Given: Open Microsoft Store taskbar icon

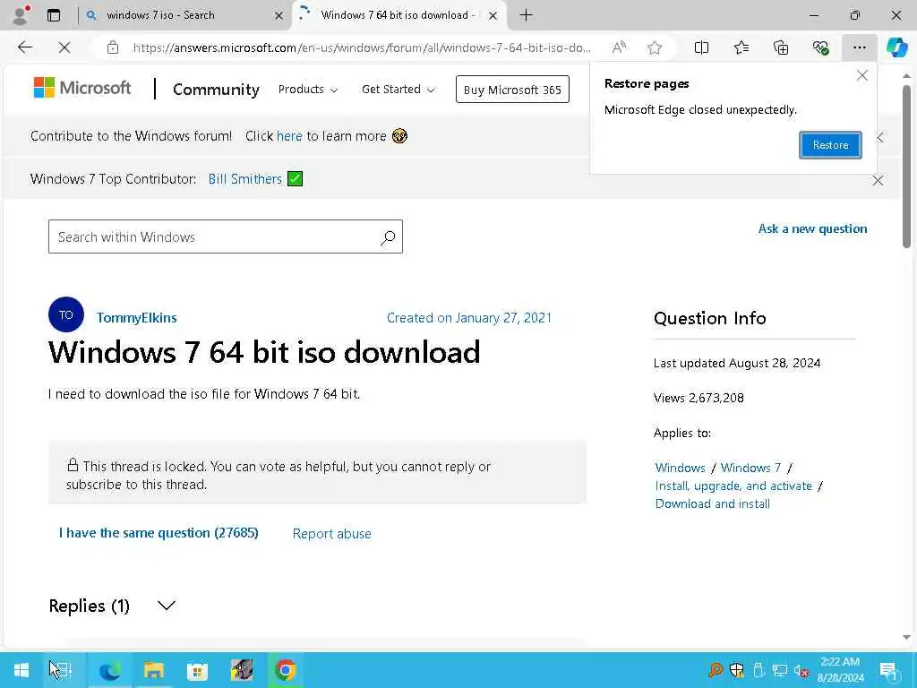Looking at the screenshot, I should click(x=197, y=670).
